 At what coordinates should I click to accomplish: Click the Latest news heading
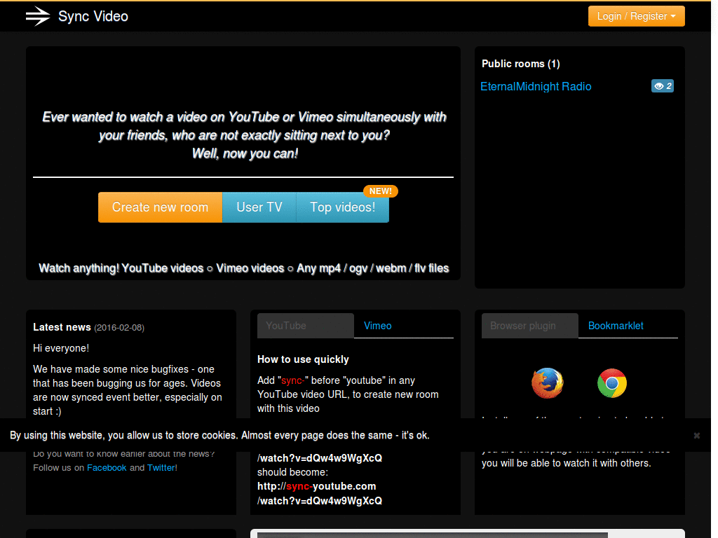click(62, 327)
